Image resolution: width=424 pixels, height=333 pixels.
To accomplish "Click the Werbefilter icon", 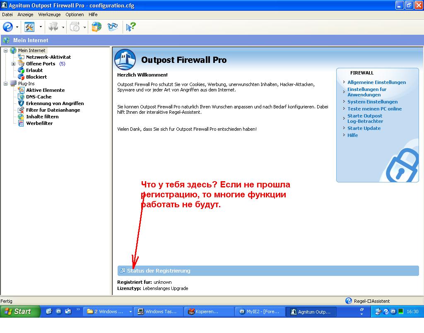I will coord(21,123).
